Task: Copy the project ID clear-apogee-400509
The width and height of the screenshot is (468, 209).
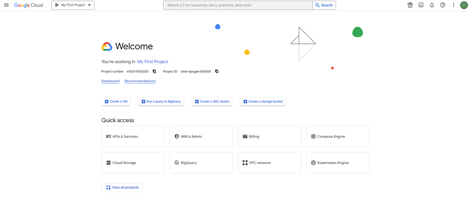Action: 217,71
